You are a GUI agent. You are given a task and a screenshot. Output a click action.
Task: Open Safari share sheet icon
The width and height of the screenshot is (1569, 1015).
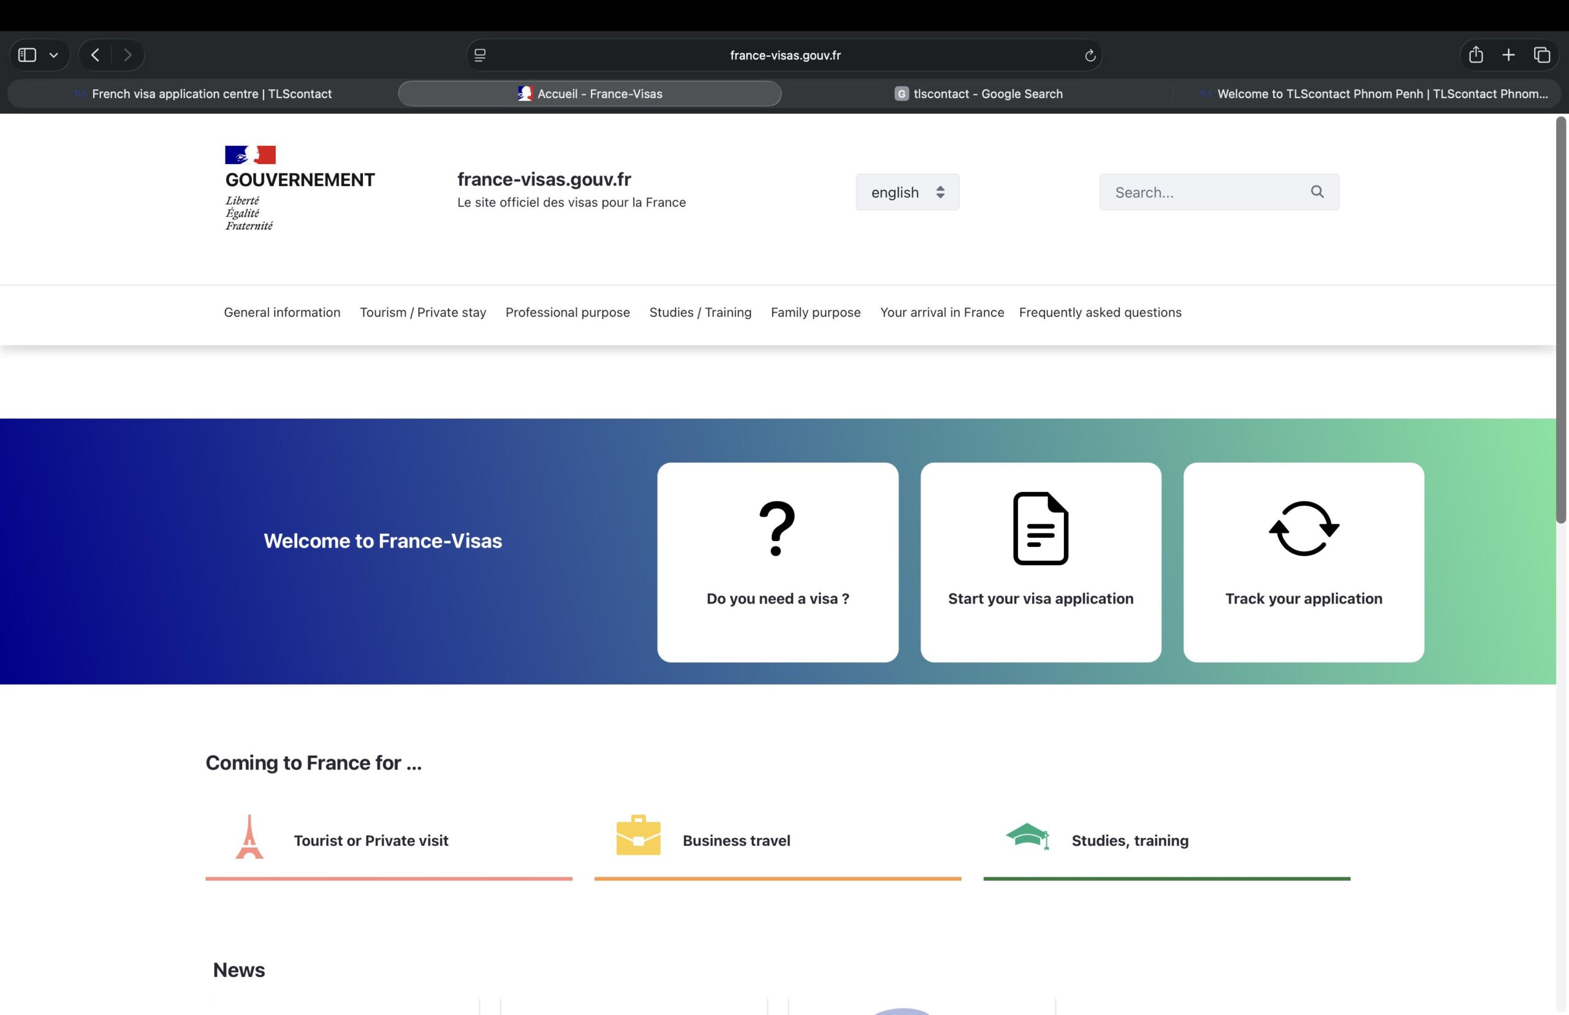(1475, 55)
